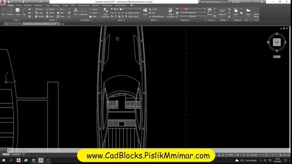Screen dimensions: 292x164
Task: Expand the Annotation panel
Action: (86, 20)
